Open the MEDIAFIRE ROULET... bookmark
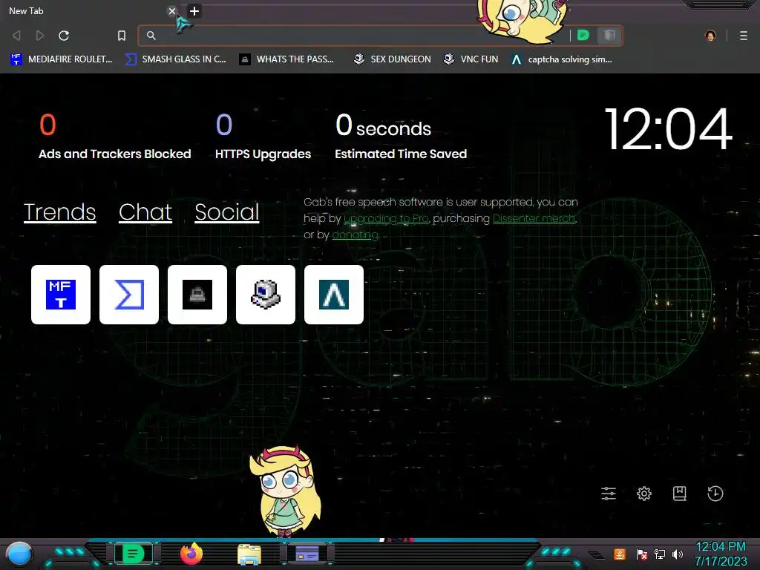The width and height of the screenshot is (760, 570). pos(62,59)
